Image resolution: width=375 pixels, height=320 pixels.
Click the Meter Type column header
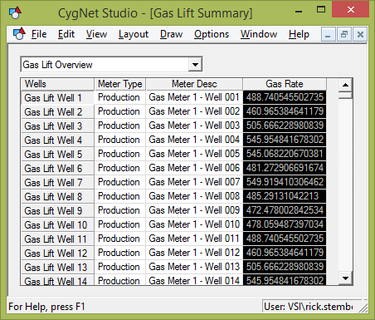coord(120,84)
